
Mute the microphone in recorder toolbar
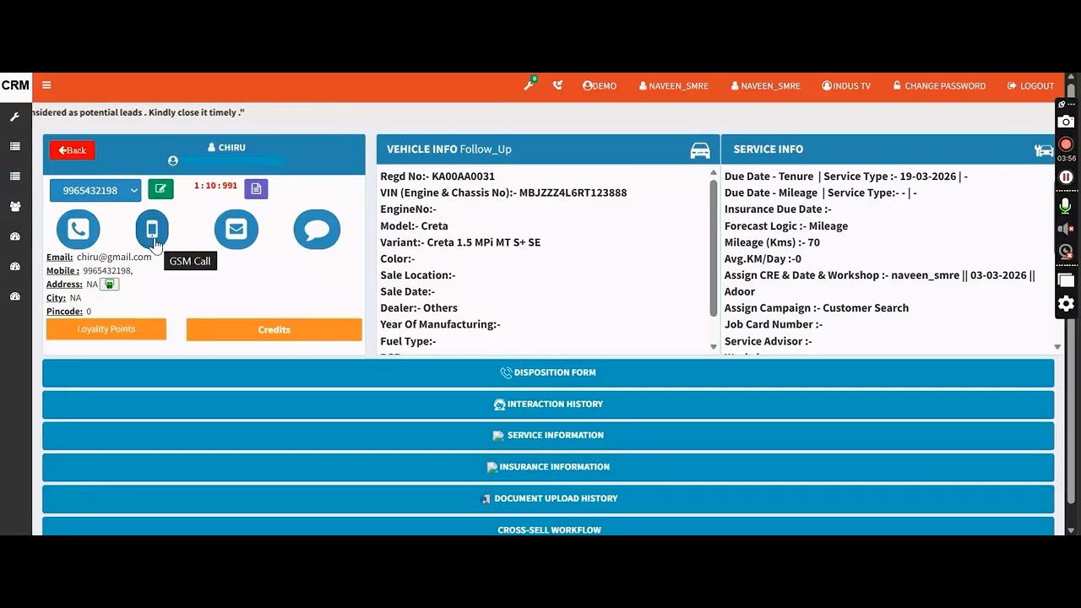(1067, 205)
